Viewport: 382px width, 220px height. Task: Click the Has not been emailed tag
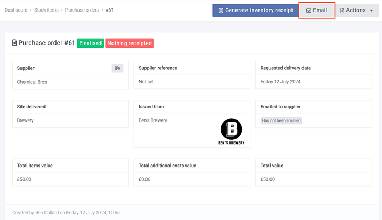(x=282, y=120)
